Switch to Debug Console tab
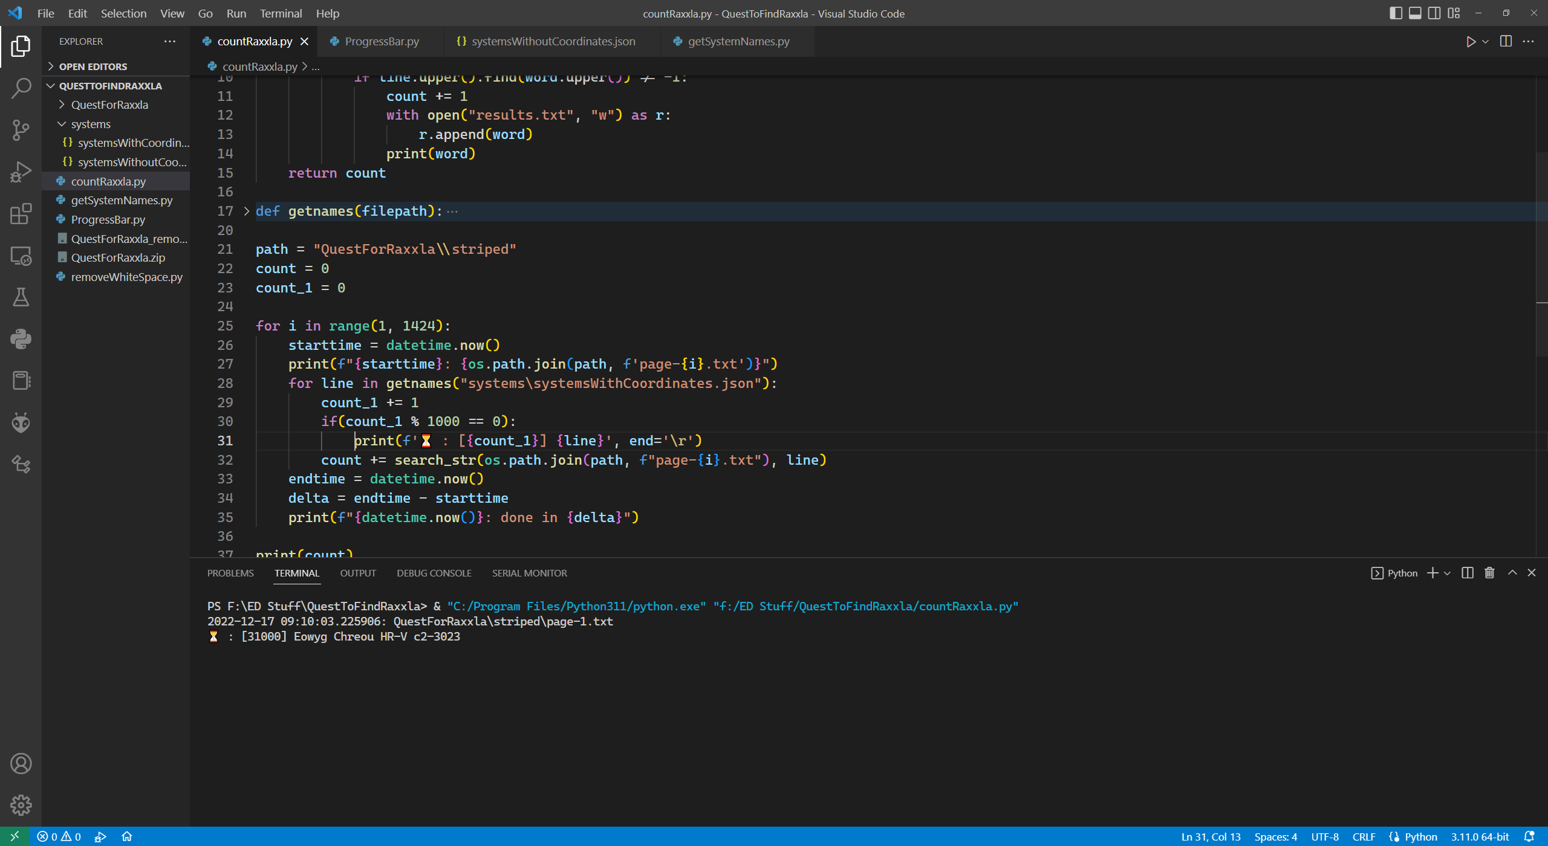This screenshot has width=1548, height=846. (434, 573)
